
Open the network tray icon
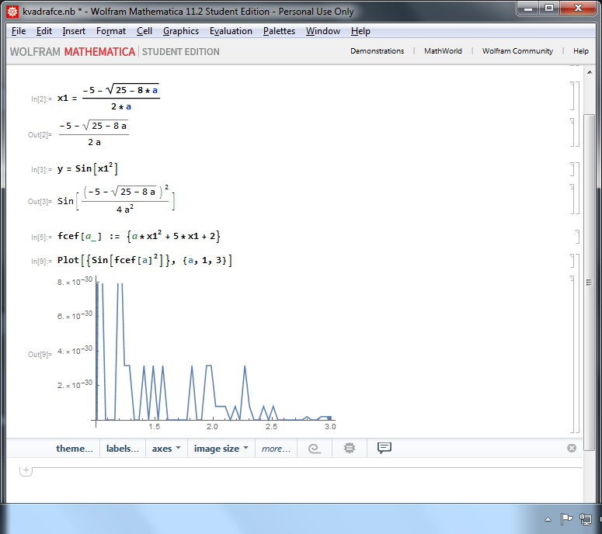(586, 519)
